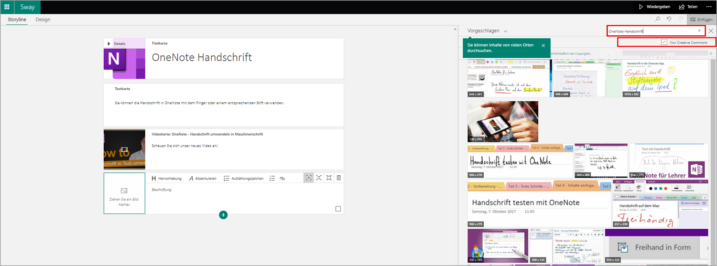Clear the search field text
Screen dimensions: 717x266
(699, 31)
